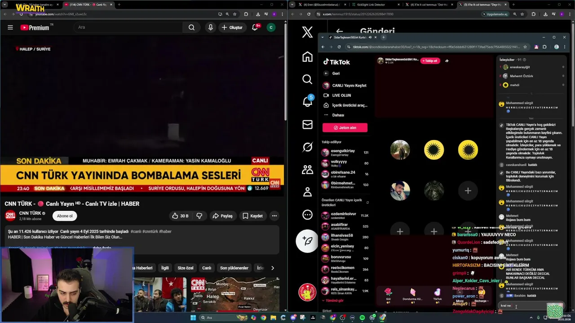Viewport: 575px width, 323px height.
Task: Open the YouTube account avatar menu
Action: coord(270,27)
